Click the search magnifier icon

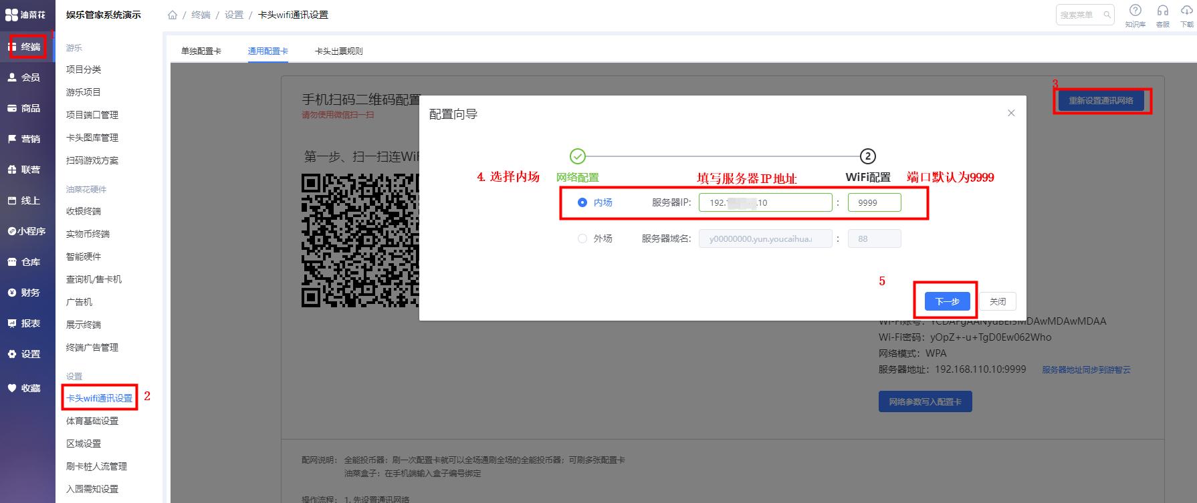(1107, 15)
